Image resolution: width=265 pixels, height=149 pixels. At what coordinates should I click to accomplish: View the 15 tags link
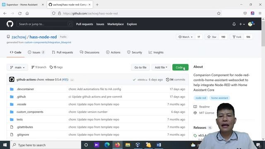click(56, 67)
